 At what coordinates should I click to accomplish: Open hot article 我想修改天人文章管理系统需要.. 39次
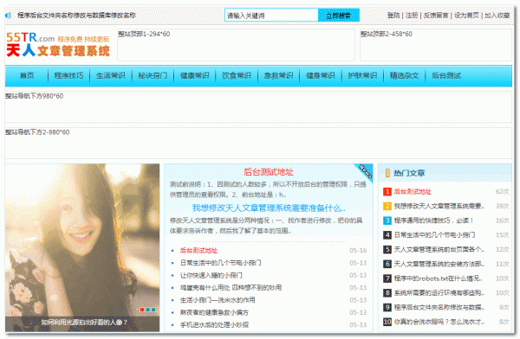[439, 206]
